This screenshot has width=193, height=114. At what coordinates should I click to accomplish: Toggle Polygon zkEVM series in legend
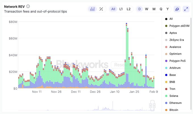point(177,26)
